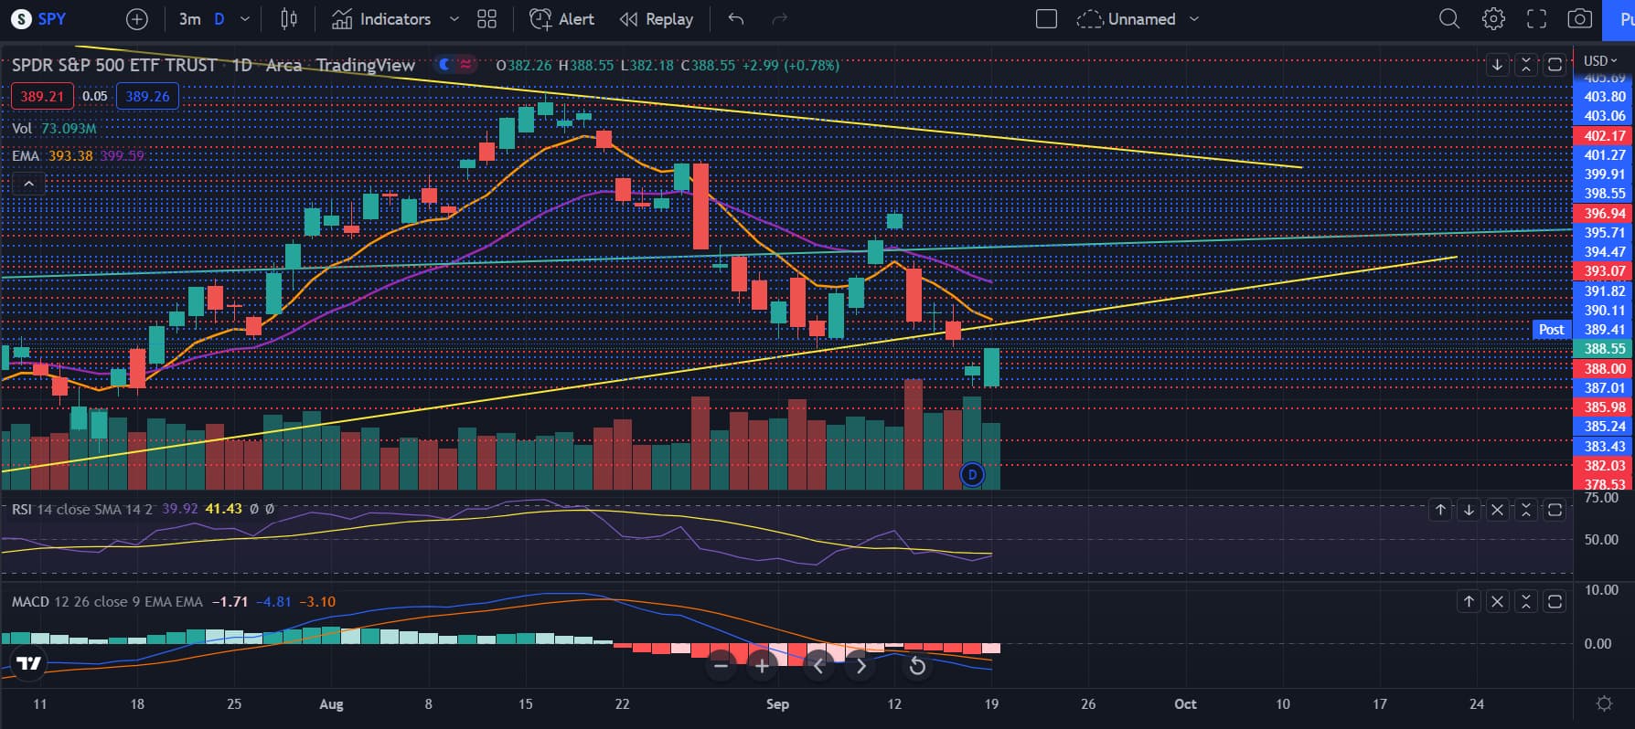Screen dimensions: 1635x729
Task: Click the red 393.07 price label
Action: 1605,271
